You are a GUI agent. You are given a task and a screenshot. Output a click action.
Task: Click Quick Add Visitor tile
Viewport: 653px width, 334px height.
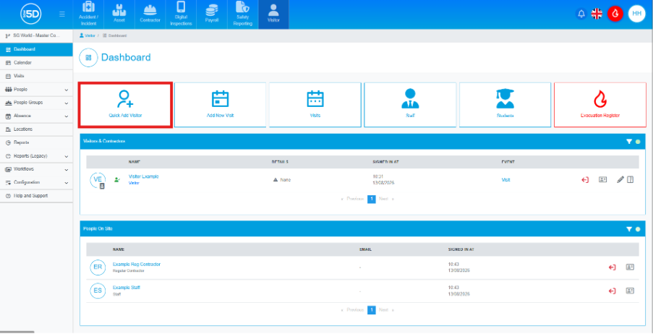point(125,105)
